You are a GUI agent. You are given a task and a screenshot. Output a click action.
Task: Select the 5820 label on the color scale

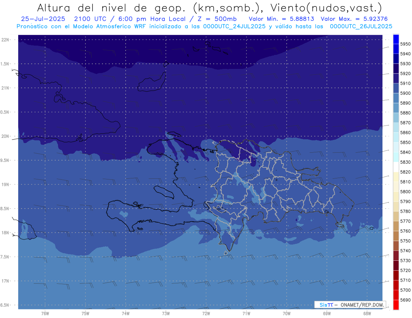point(405,172)
